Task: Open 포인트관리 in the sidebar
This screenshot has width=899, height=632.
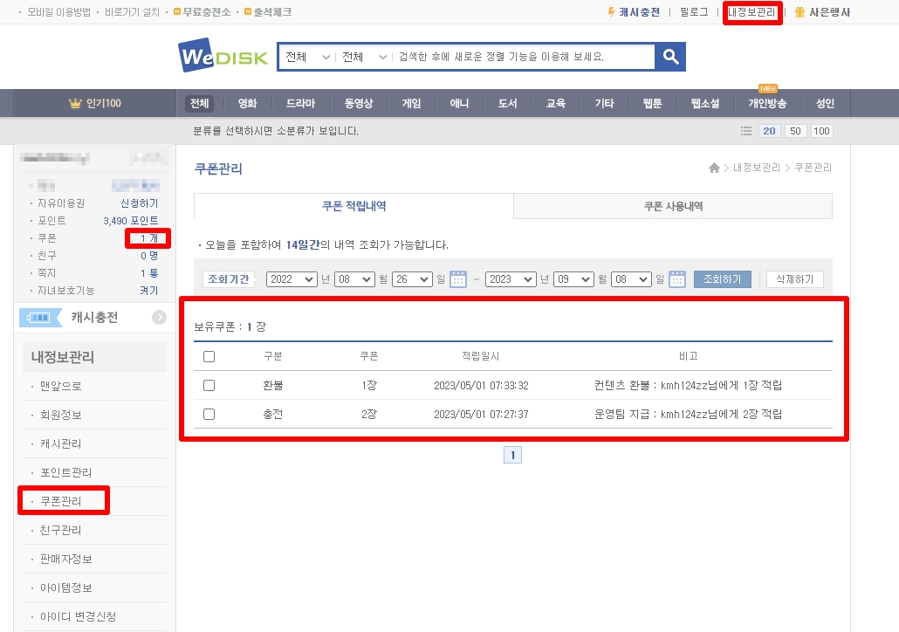Action: (65, 473)
